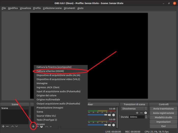The image size is (178, 133).
Task: Click the black preview canvas
Action: pyautogui.click(x=89, y=56)
